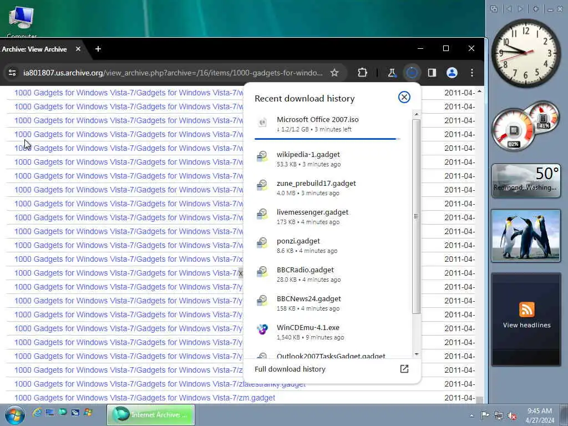Open livemessenger.gadget in download history

(x=327, y=217)
